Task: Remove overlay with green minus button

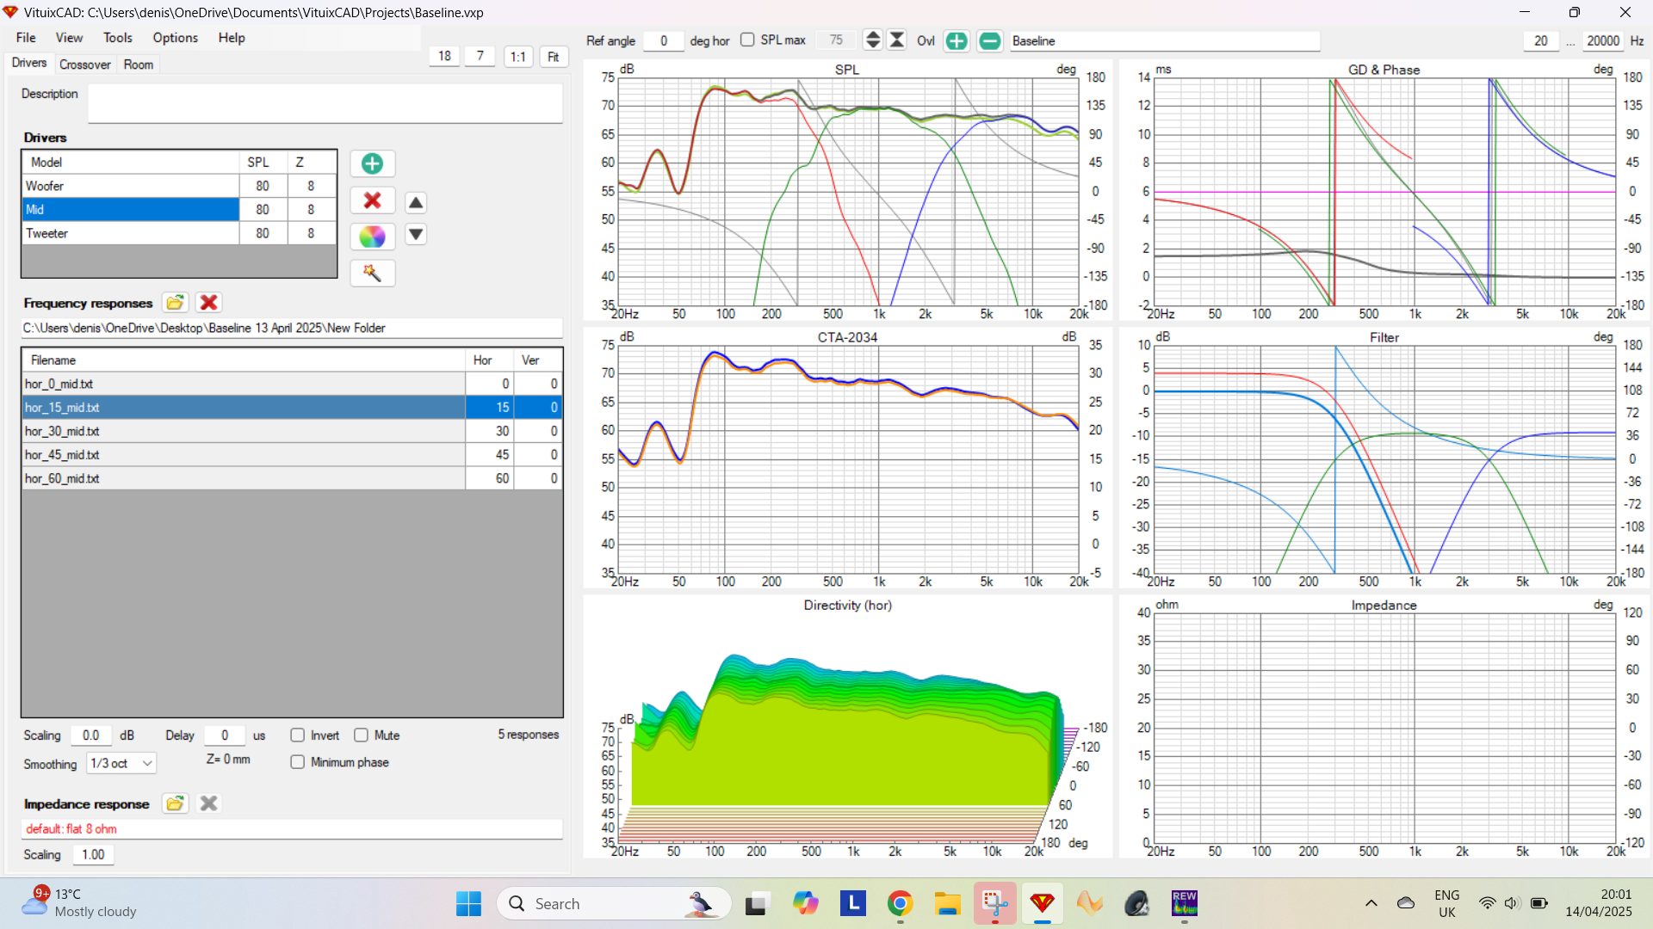Action: [990, 40]
